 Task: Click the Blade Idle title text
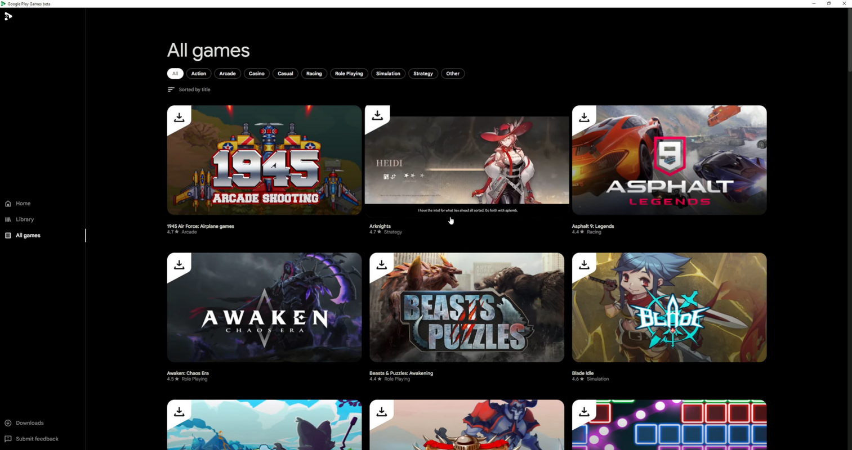(583, 373)
